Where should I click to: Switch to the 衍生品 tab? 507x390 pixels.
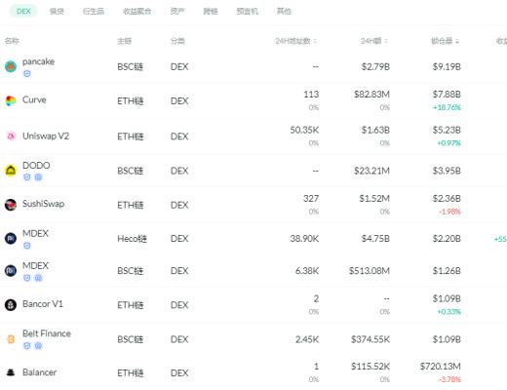click(94, 12)
